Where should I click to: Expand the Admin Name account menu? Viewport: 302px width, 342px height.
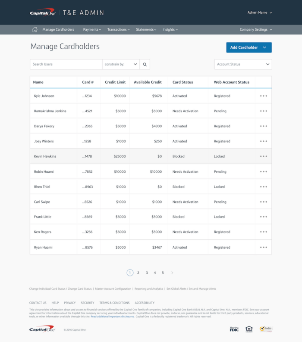[259, 13]
